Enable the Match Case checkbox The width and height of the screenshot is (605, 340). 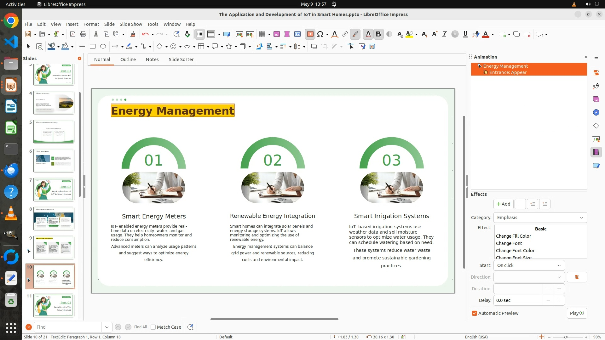(153, 327)
